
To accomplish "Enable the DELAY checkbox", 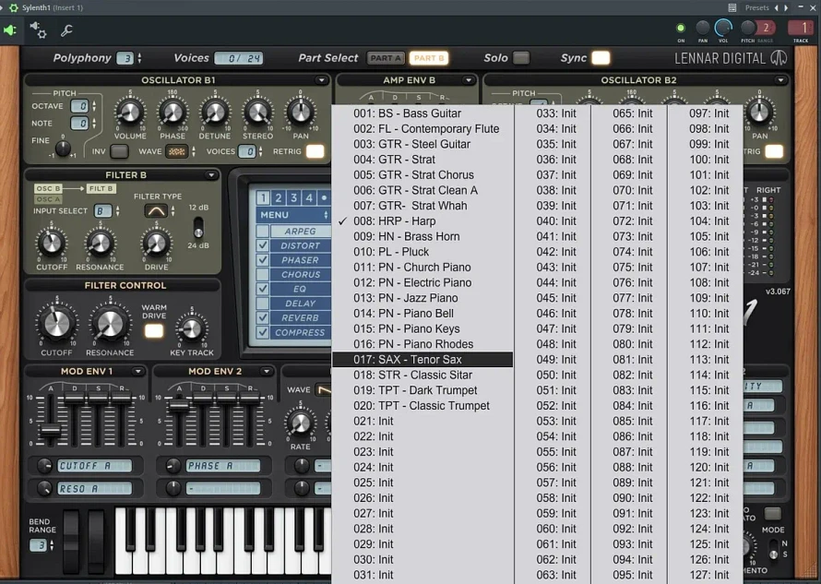I will tap(263, 304).
